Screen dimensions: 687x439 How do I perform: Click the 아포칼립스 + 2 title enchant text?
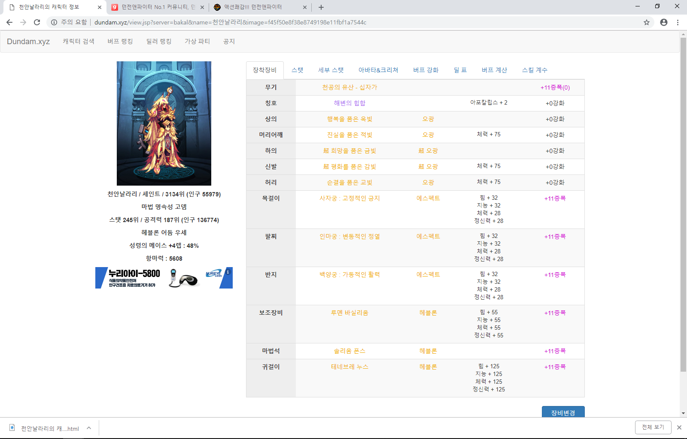[x=489, y=103]
